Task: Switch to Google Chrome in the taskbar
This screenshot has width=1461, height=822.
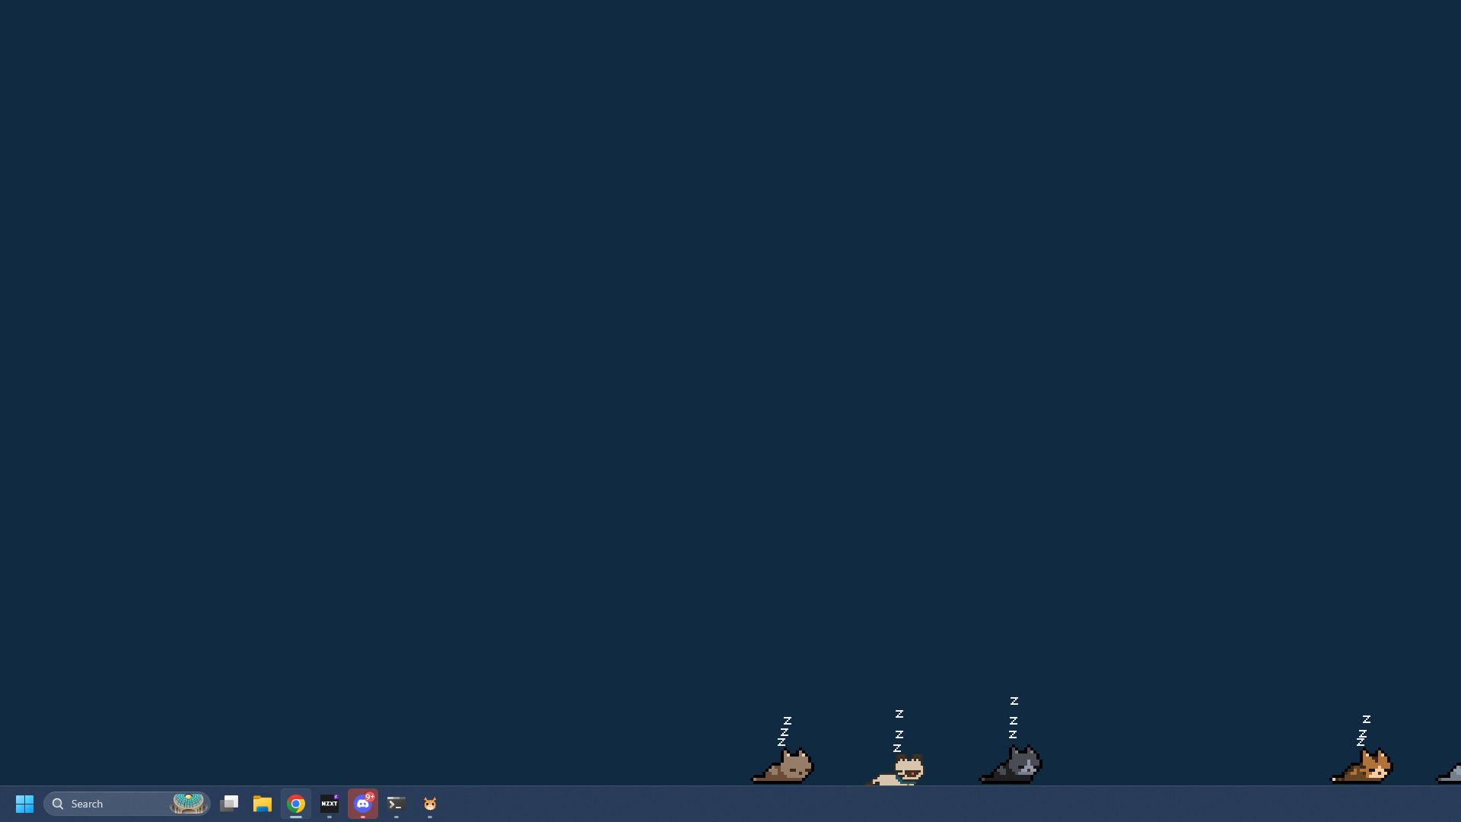Action: (x=296, y=804)
